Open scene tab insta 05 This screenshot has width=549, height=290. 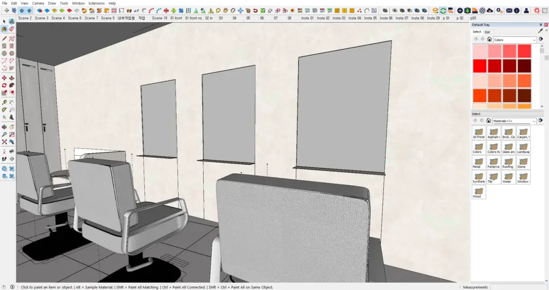coord(370,18)
